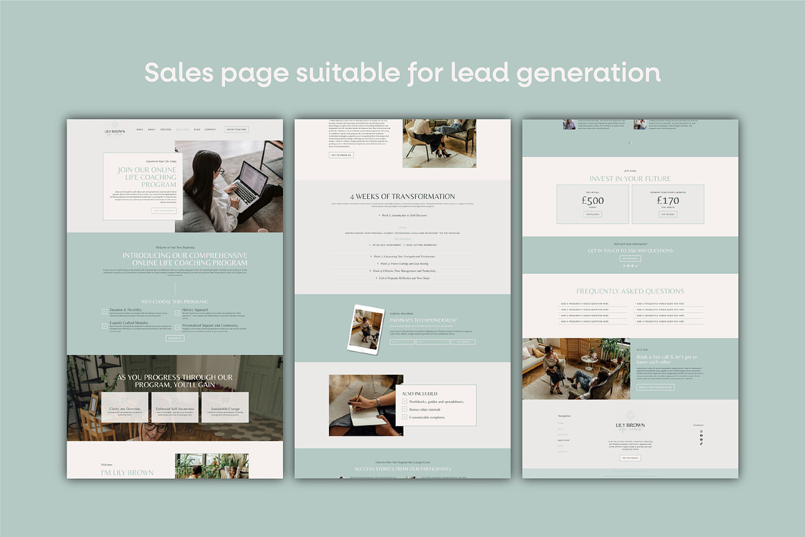805x537 pixels.
Task: Click the icon on the Enhanced Self-Awareness card
Action: 174,400
